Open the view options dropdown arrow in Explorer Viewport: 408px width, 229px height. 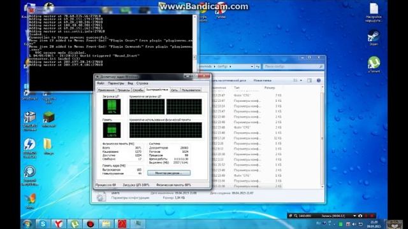301,81
